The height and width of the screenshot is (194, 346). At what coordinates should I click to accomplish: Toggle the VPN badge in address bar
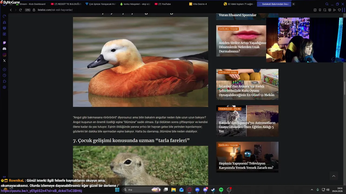28,10
